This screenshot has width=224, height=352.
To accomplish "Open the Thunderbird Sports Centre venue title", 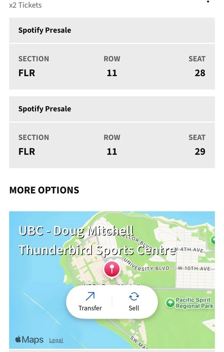I will point(97,241).
